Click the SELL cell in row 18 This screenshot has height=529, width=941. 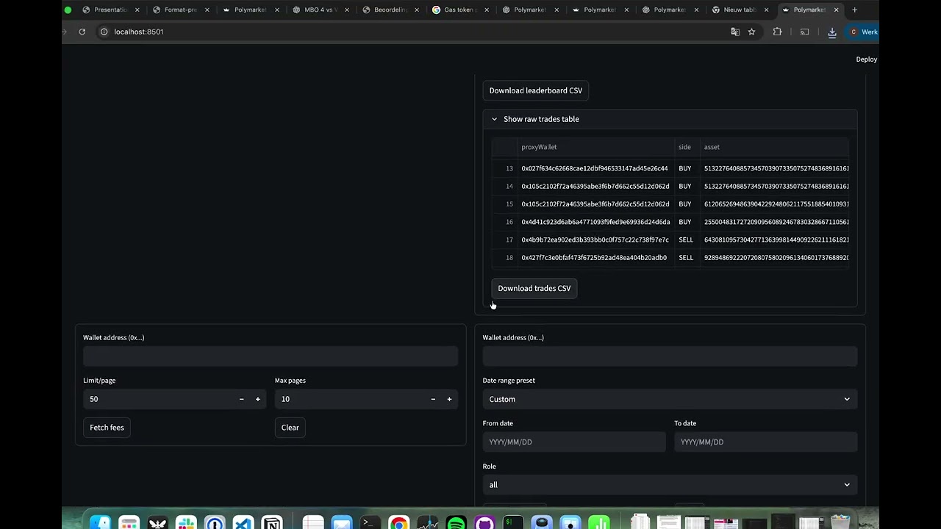tap(687, 258)
